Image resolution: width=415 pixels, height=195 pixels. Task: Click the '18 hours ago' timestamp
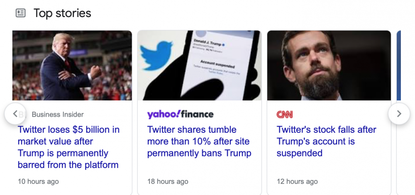(168, 181)
